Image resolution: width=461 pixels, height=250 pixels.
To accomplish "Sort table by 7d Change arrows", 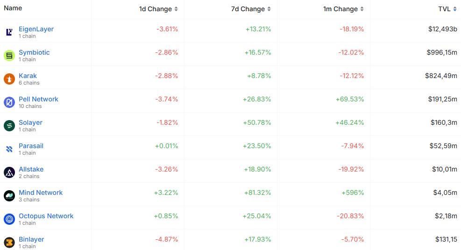I will pyautogui.click(x=269, y=9).
